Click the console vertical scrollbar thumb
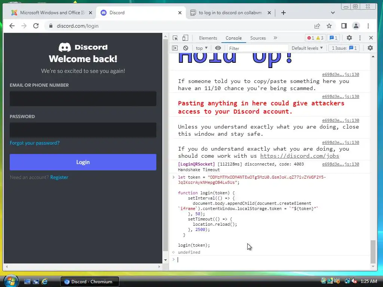This screenshot has height=287, width=383. [373, 251]
